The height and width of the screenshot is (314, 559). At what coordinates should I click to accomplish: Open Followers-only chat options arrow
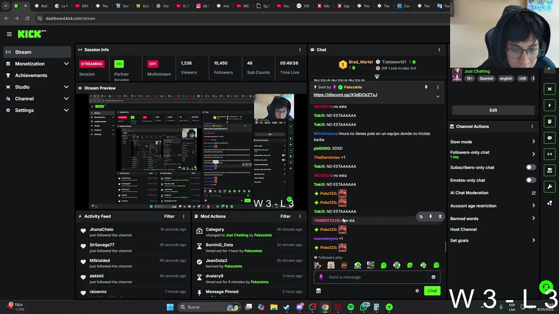point(533,154)
